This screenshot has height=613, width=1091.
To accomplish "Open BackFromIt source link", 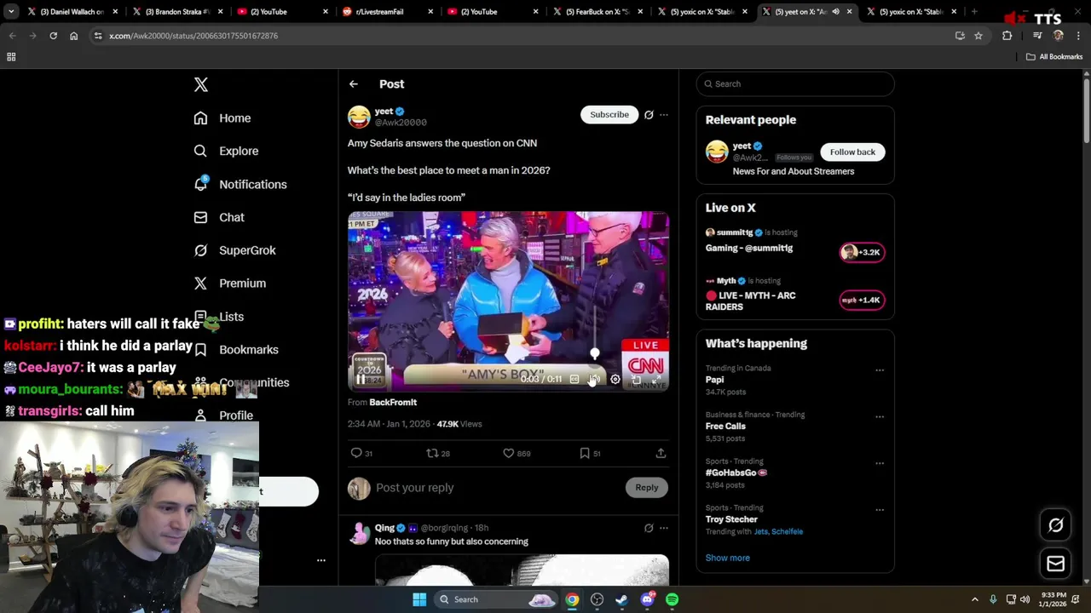I will click(393, 403).
